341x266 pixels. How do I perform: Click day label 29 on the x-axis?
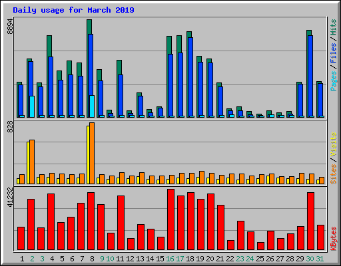(300, 259)
